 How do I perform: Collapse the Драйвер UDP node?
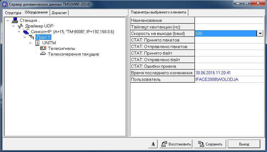(13, 26)
